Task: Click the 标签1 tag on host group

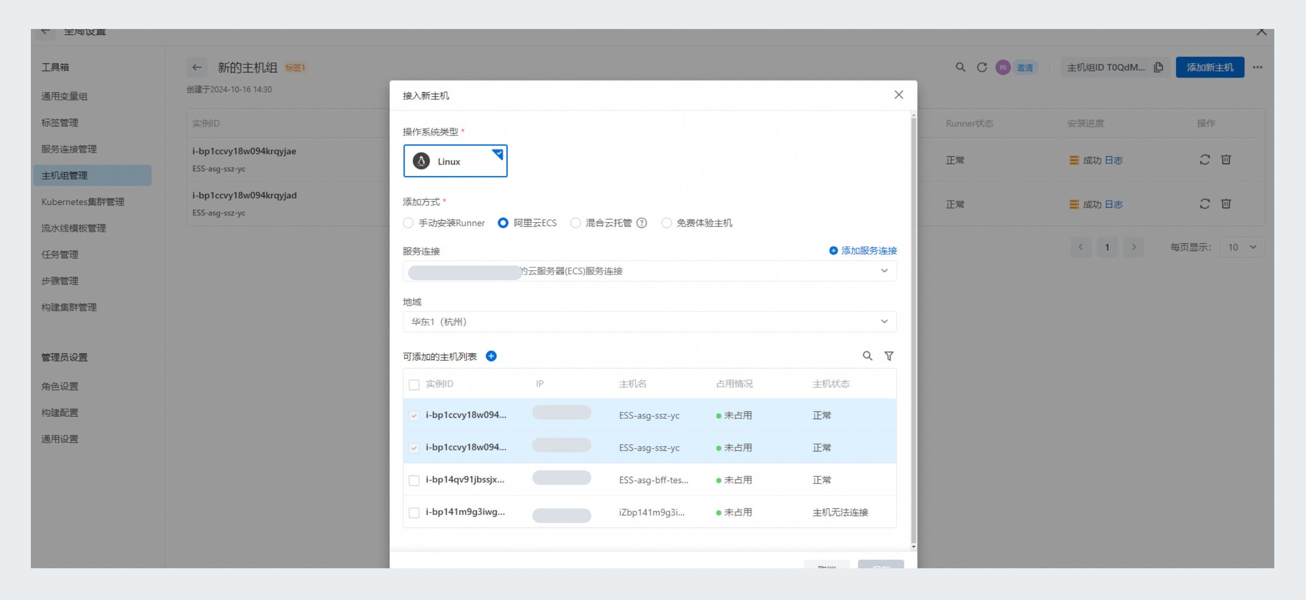Action: click(295, 68)
